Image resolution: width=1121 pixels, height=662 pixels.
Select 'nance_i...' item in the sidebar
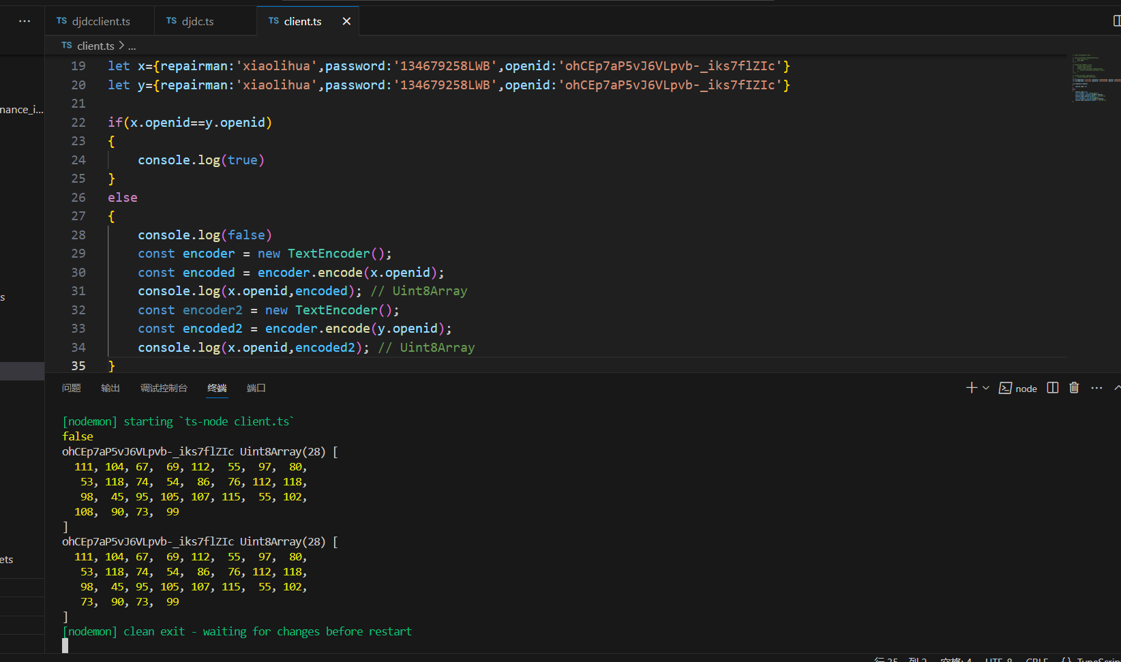22,110
